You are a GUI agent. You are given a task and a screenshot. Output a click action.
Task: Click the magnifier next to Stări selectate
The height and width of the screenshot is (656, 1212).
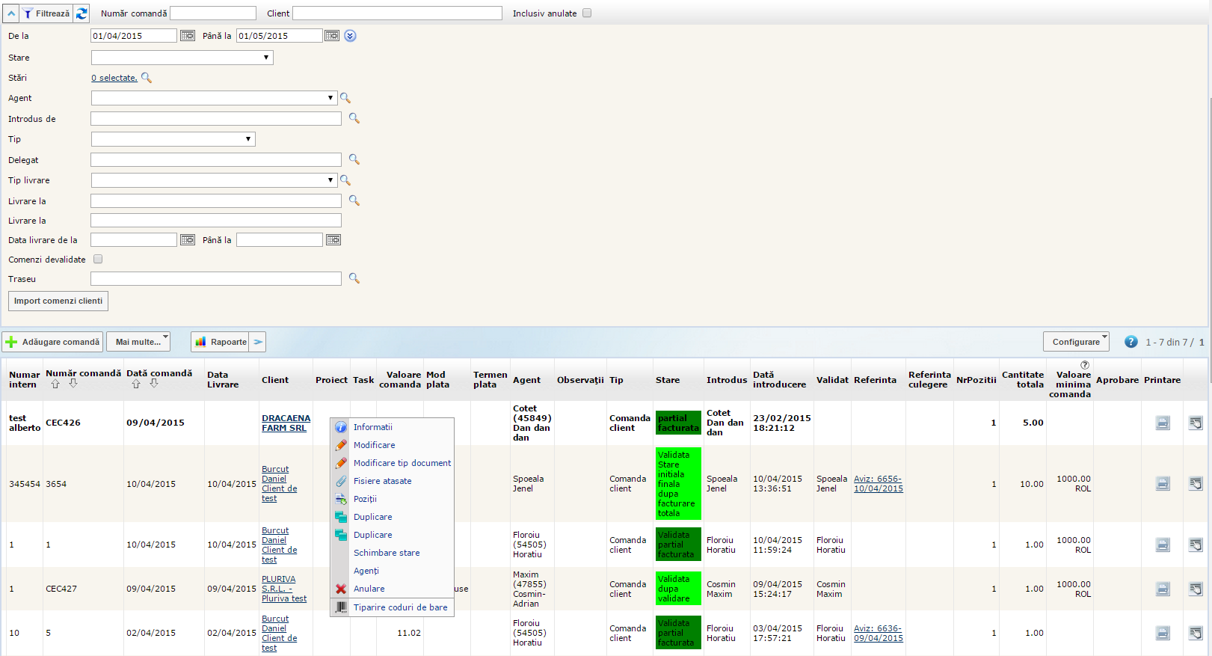(147, 78)
